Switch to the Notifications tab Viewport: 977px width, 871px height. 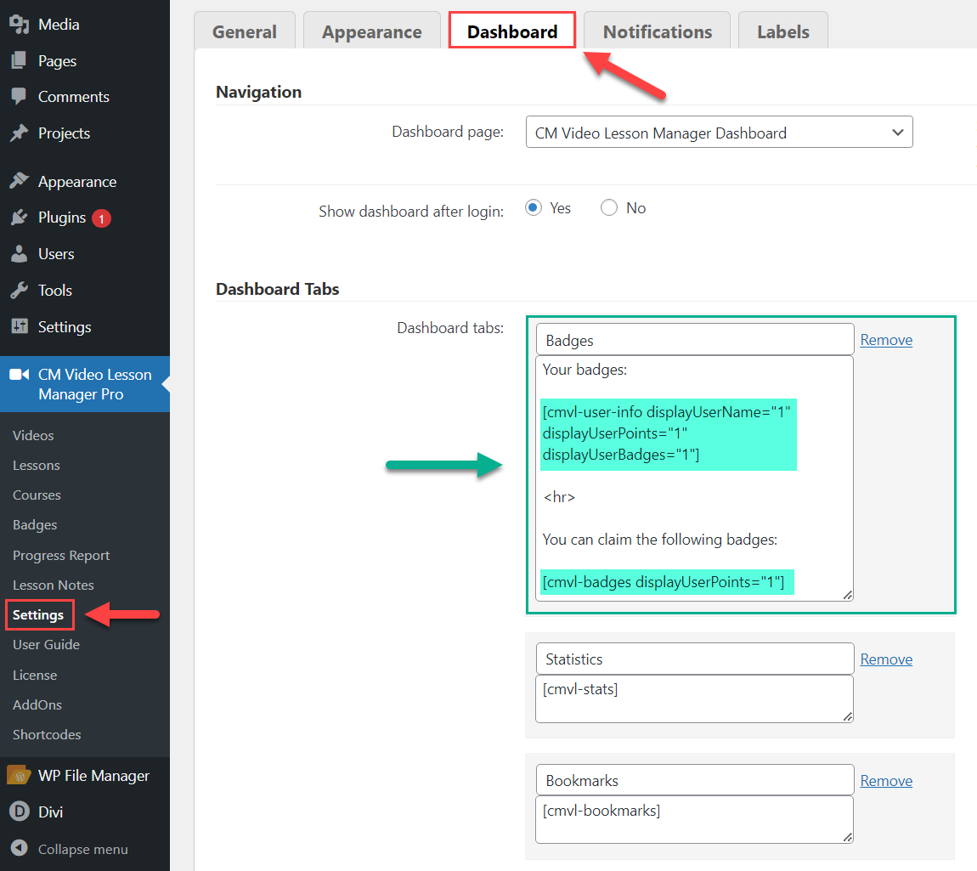658,31
